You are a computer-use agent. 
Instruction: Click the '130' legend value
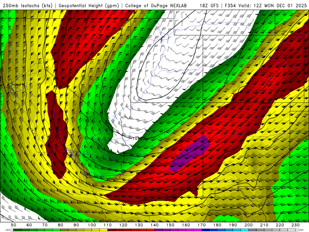[x=139, y=225]
